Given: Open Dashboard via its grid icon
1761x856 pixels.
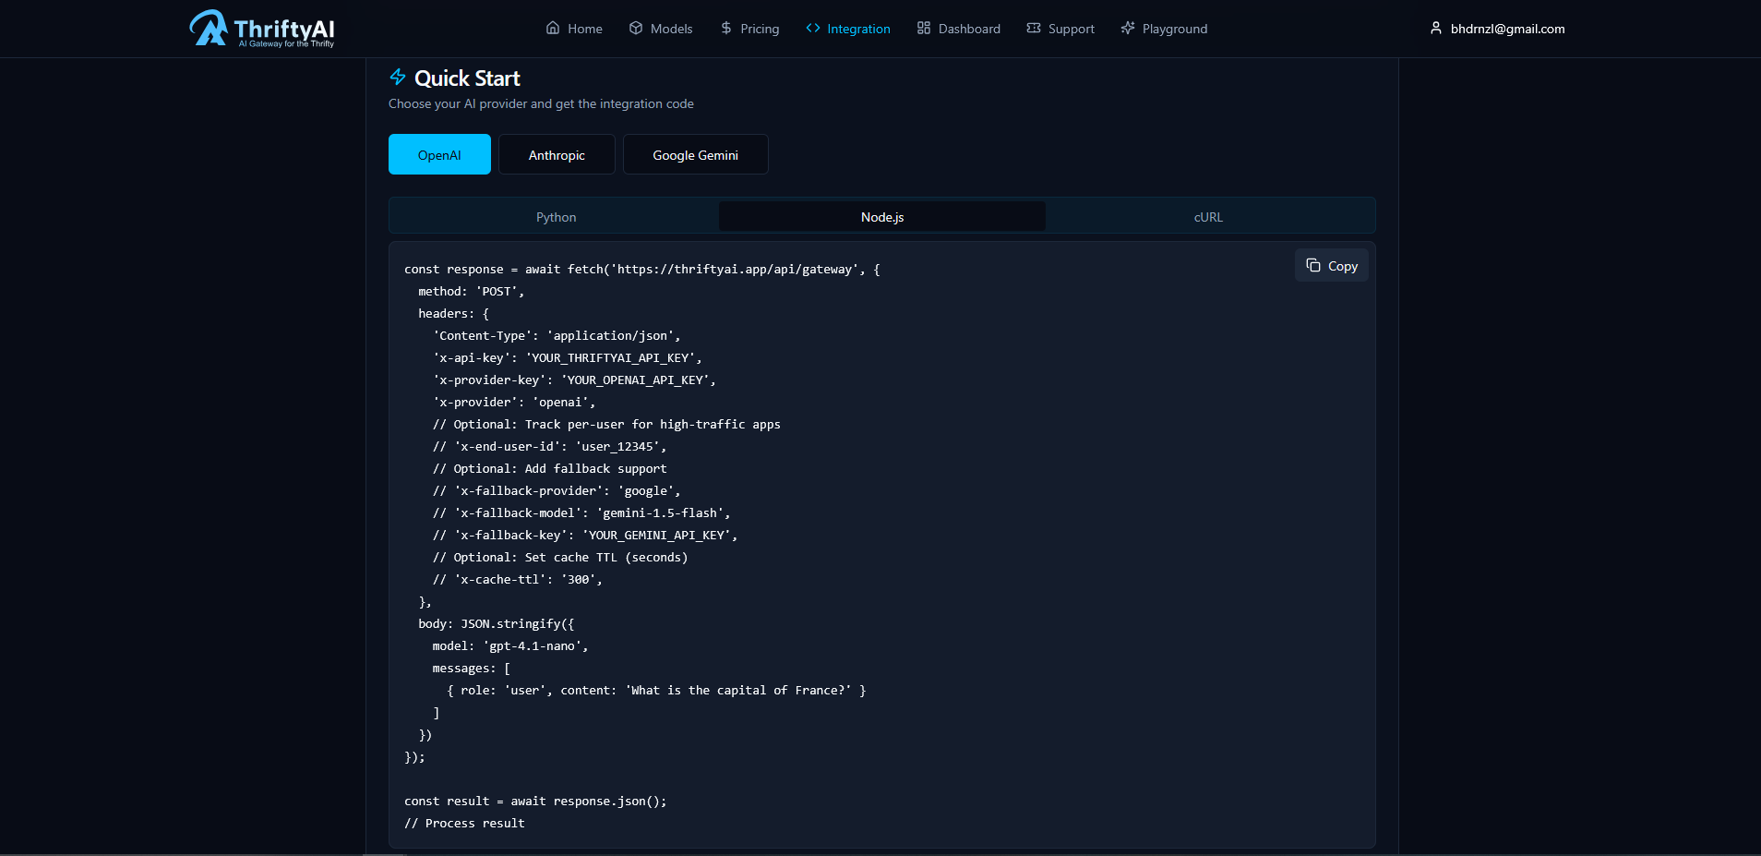Looking at the screenshot, I should click(923, 29).
